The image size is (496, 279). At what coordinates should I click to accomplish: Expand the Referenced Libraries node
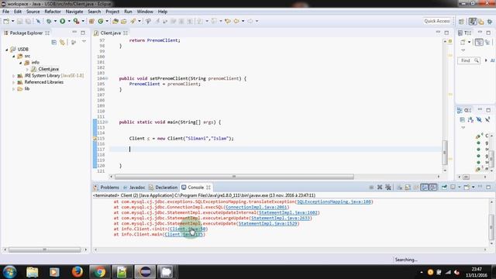[x=14, y=82]
